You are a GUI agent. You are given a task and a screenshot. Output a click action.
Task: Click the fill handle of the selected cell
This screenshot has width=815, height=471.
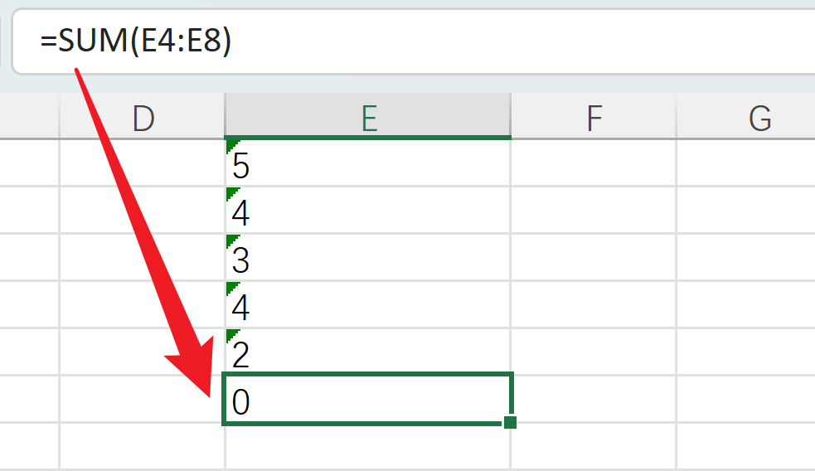510,423
